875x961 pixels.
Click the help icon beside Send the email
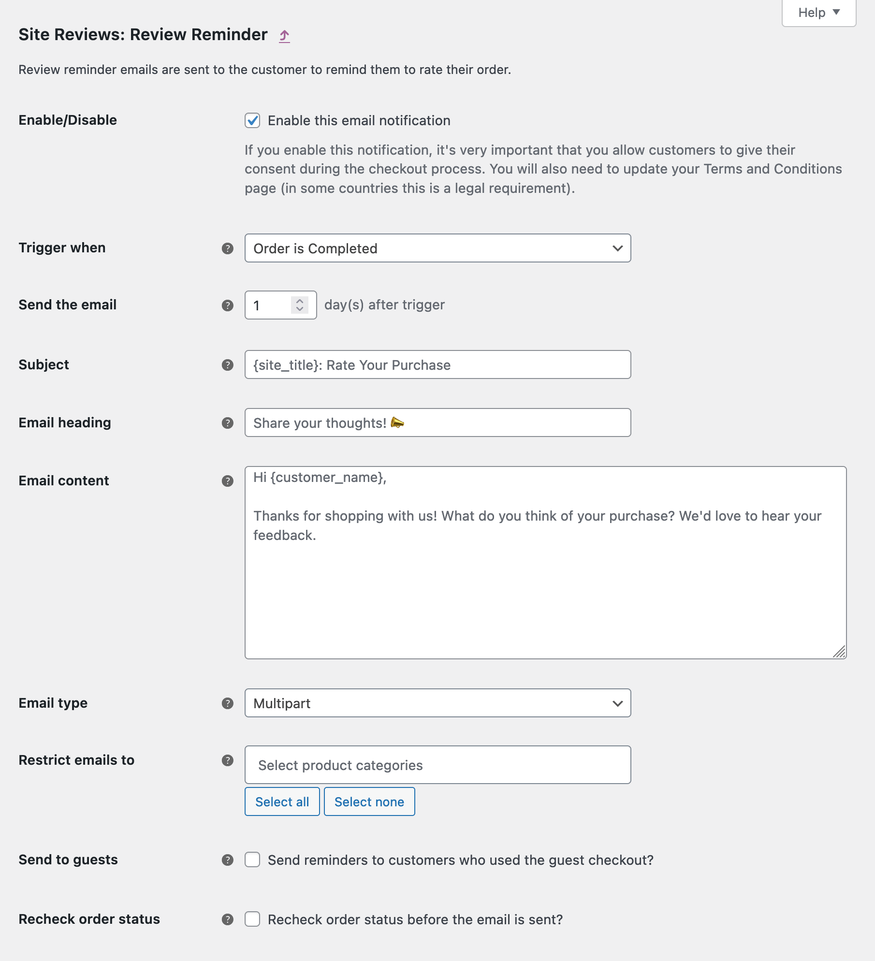click(x=227, y=305)
